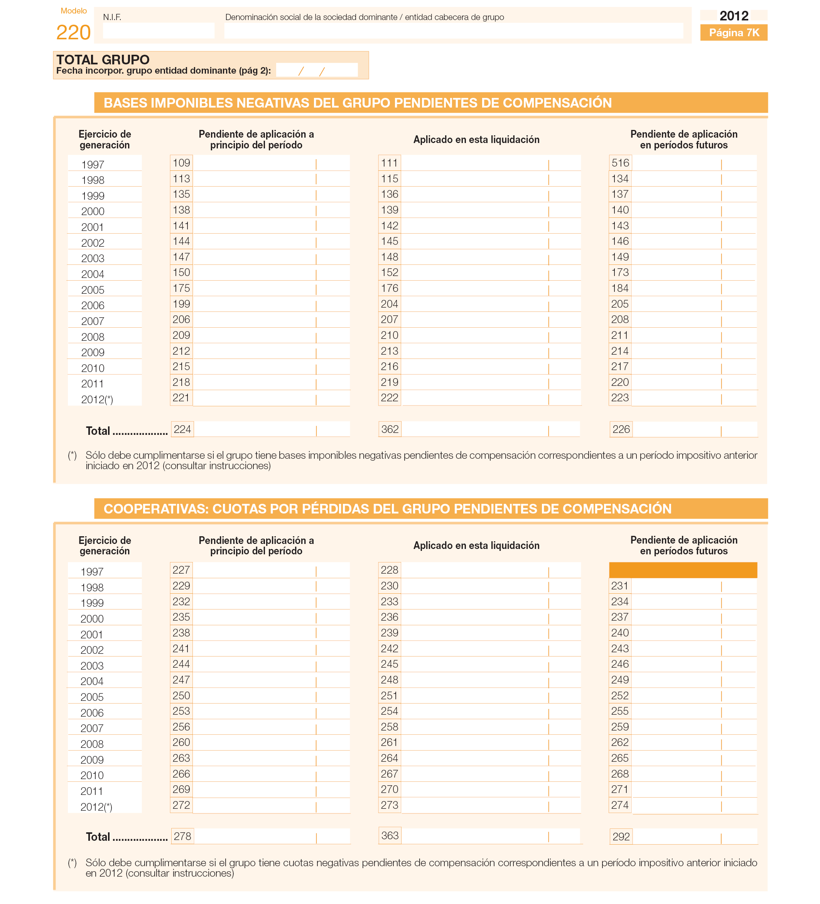The width and height of the screenshot is (820, 904).
Task: Click field 140 for year 2000
Action: click(x=694, y=210)
